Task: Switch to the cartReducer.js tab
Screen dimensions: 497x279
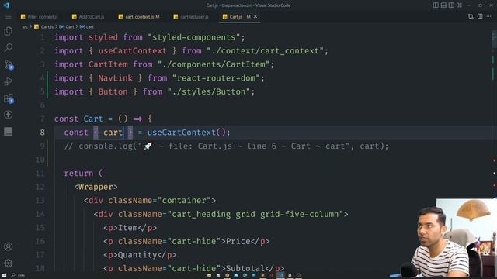Action: point(191,17)
